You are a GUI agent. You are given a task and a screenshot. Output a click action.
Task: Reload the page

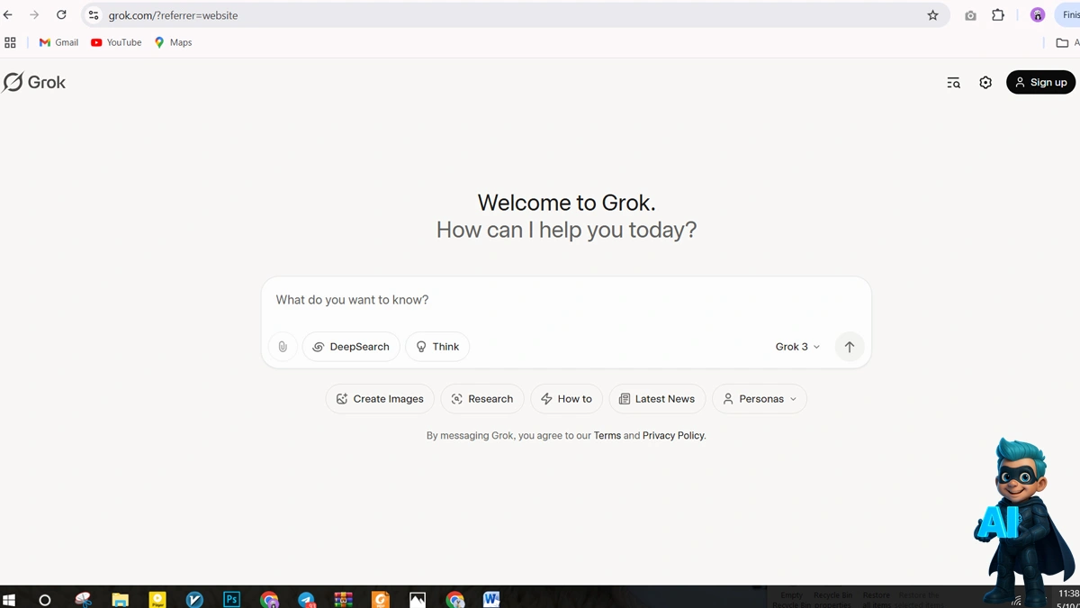61,15
